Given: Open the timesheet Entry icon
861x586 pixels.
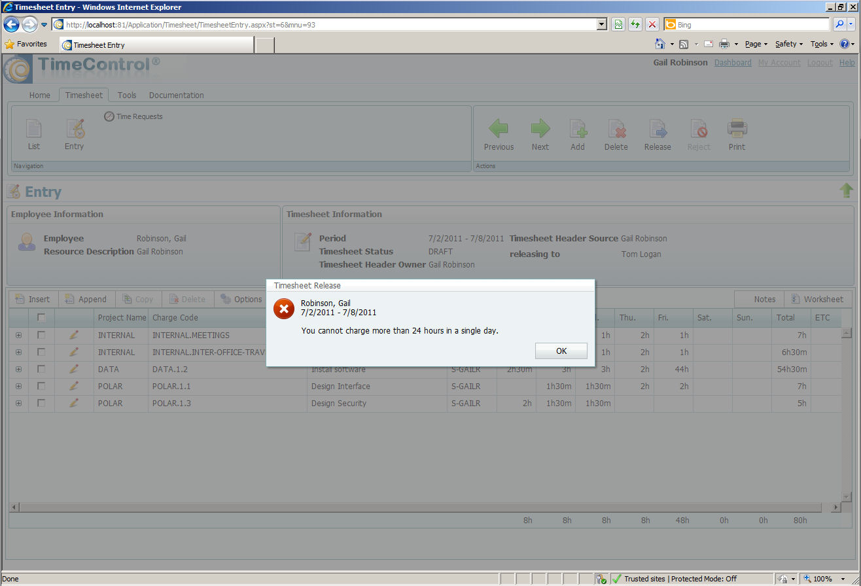Looking at the screenshot, I should pos(74,134).
